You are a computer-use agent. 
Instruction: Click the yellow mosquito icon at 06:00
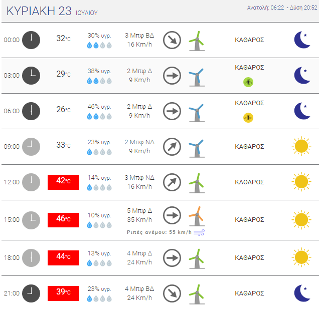pyautogui.click(x=248, y=118)
